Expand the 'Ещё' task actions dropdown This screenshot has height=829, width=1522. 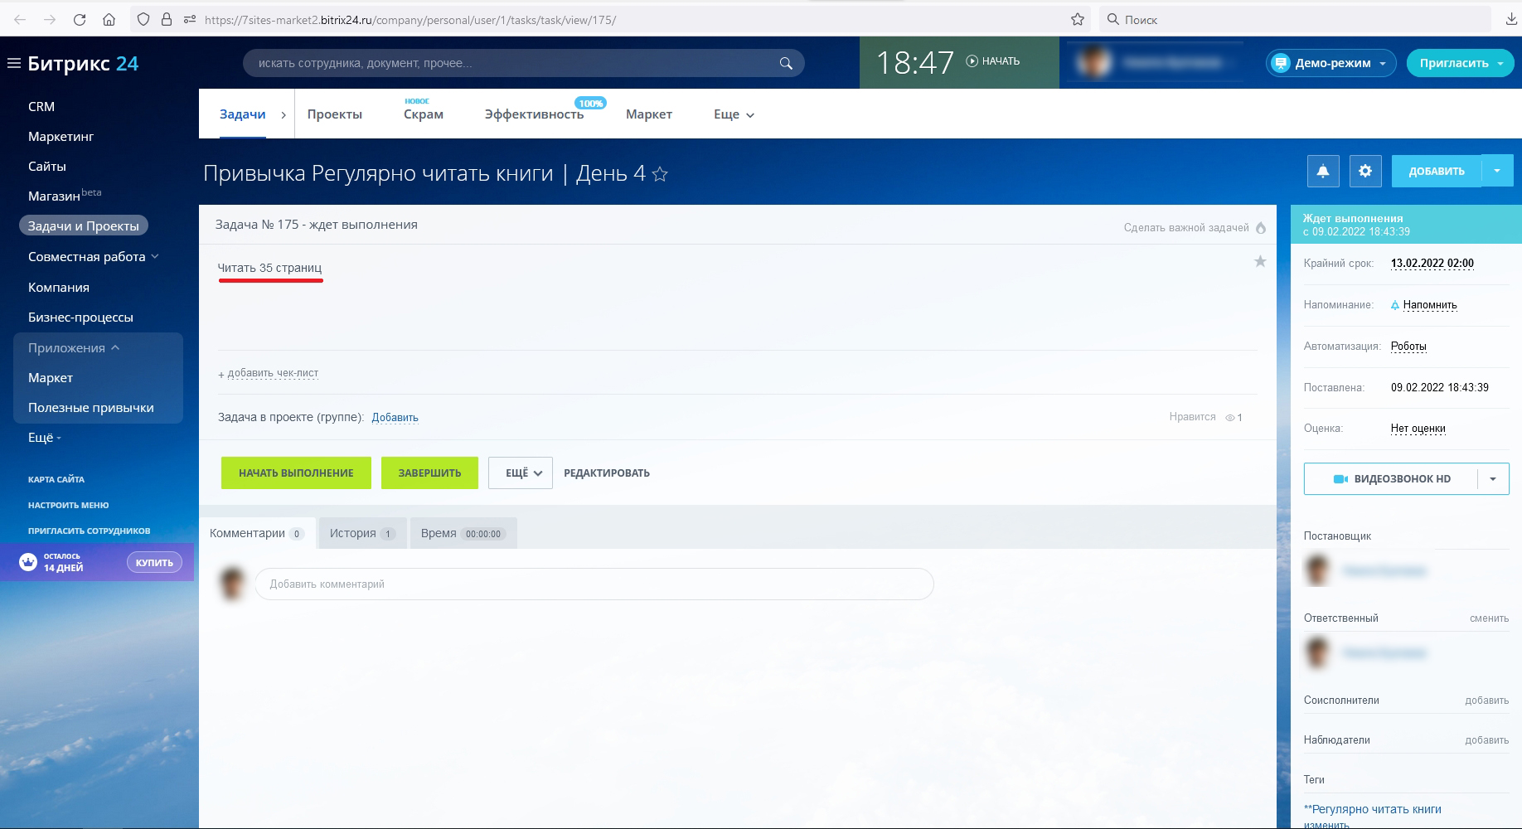(520, 473)
